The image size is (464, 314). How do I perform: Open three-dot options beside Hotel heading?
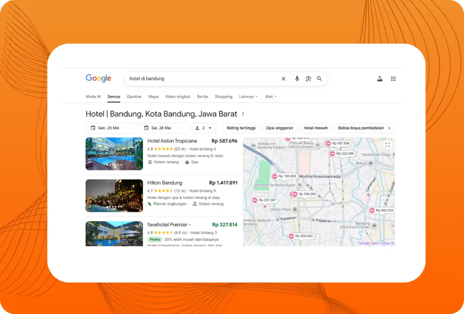pos(243,114)
